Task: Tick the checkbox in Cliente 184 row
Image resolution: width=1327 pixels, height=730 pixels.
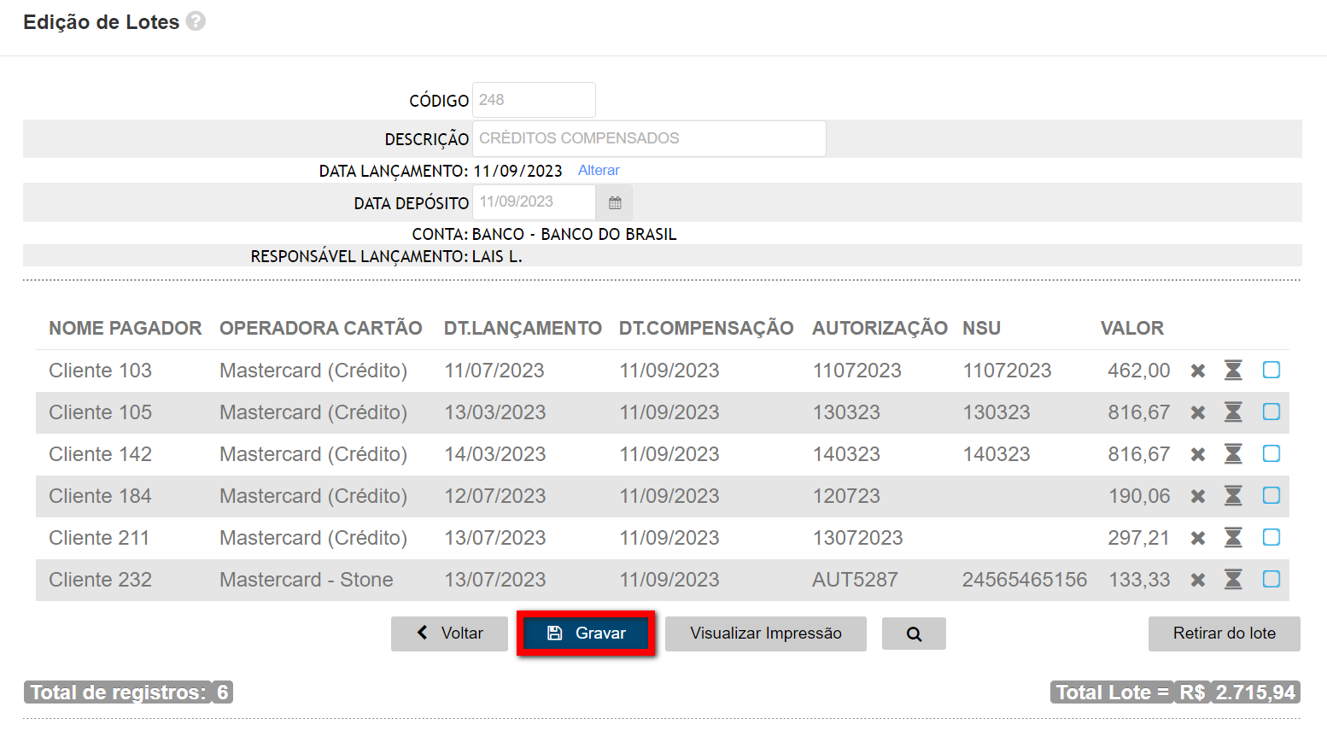Action: 1271,495
